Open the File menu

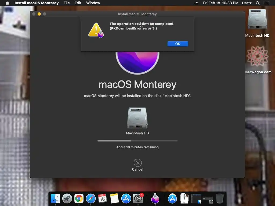coord(67,3)
